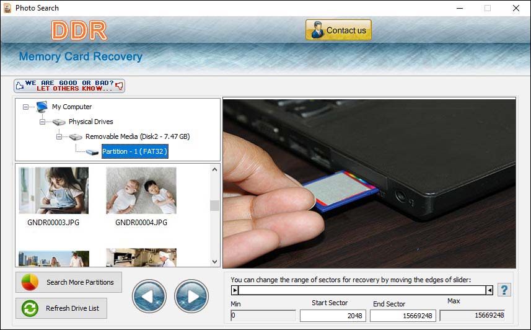Click Refresh Drive List button
The height and width of the screenshot is (330, 531).
pos(61,308)
